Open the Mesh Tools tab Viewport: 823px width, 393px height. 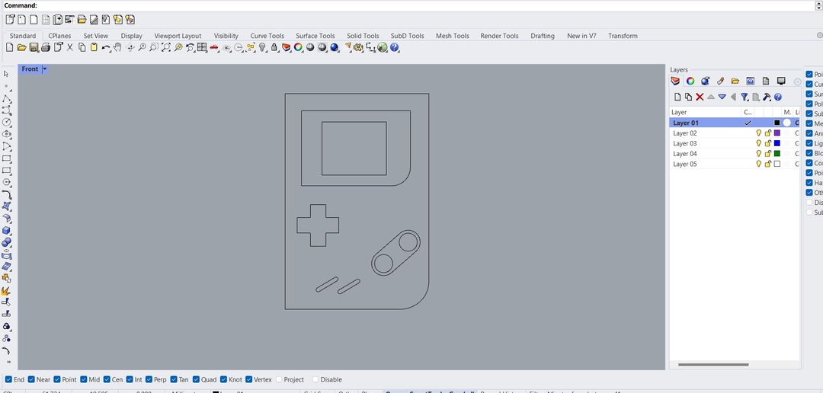click(x=453, y=36)
